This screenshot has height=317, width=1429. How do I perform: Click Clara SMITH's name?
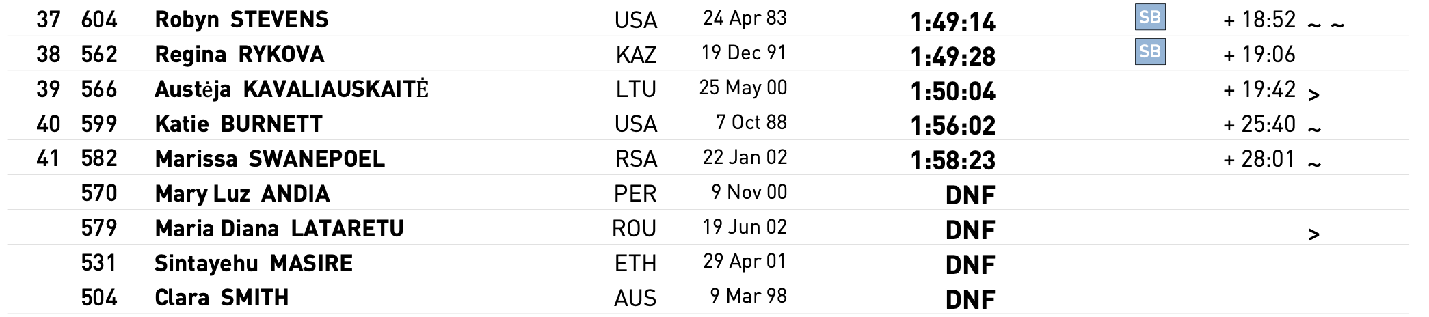(222, 299)
